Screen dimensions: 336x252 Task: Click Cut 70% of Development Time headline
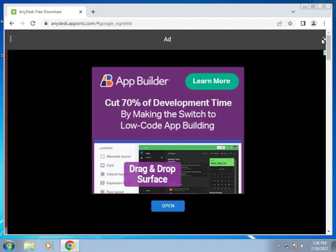(168, 103)
